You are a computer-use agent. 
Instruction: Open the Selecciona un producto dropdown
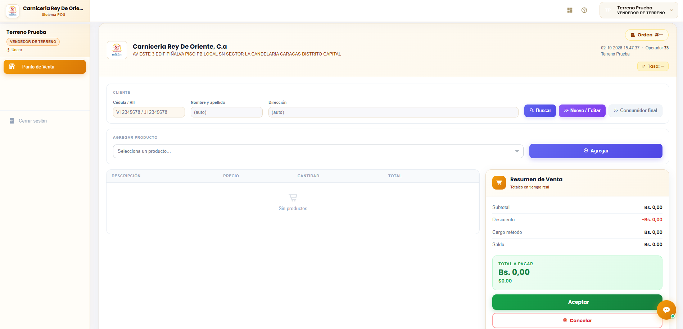click(x=318, y=151)
